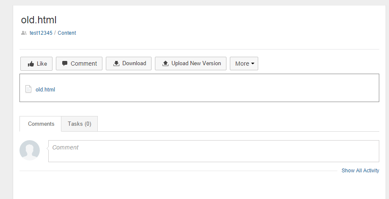Click the upload arrow icon
This screenshot has width=389, height=199.
tap(166, 64)
